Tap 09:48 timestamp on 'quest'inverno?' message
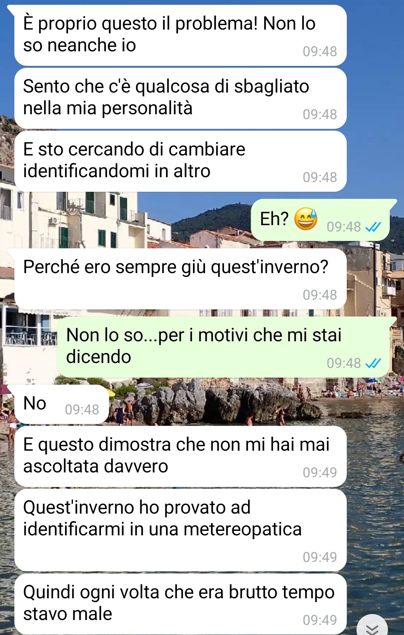404x635 pixels. tap(320, 295)
